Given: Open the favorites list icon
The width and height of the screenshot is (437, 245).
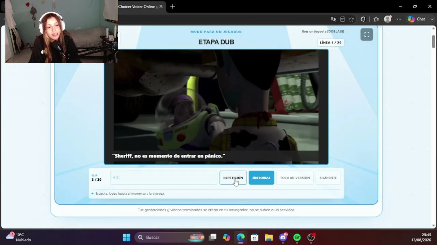Looking at the screenshot, I should point(376,19).
